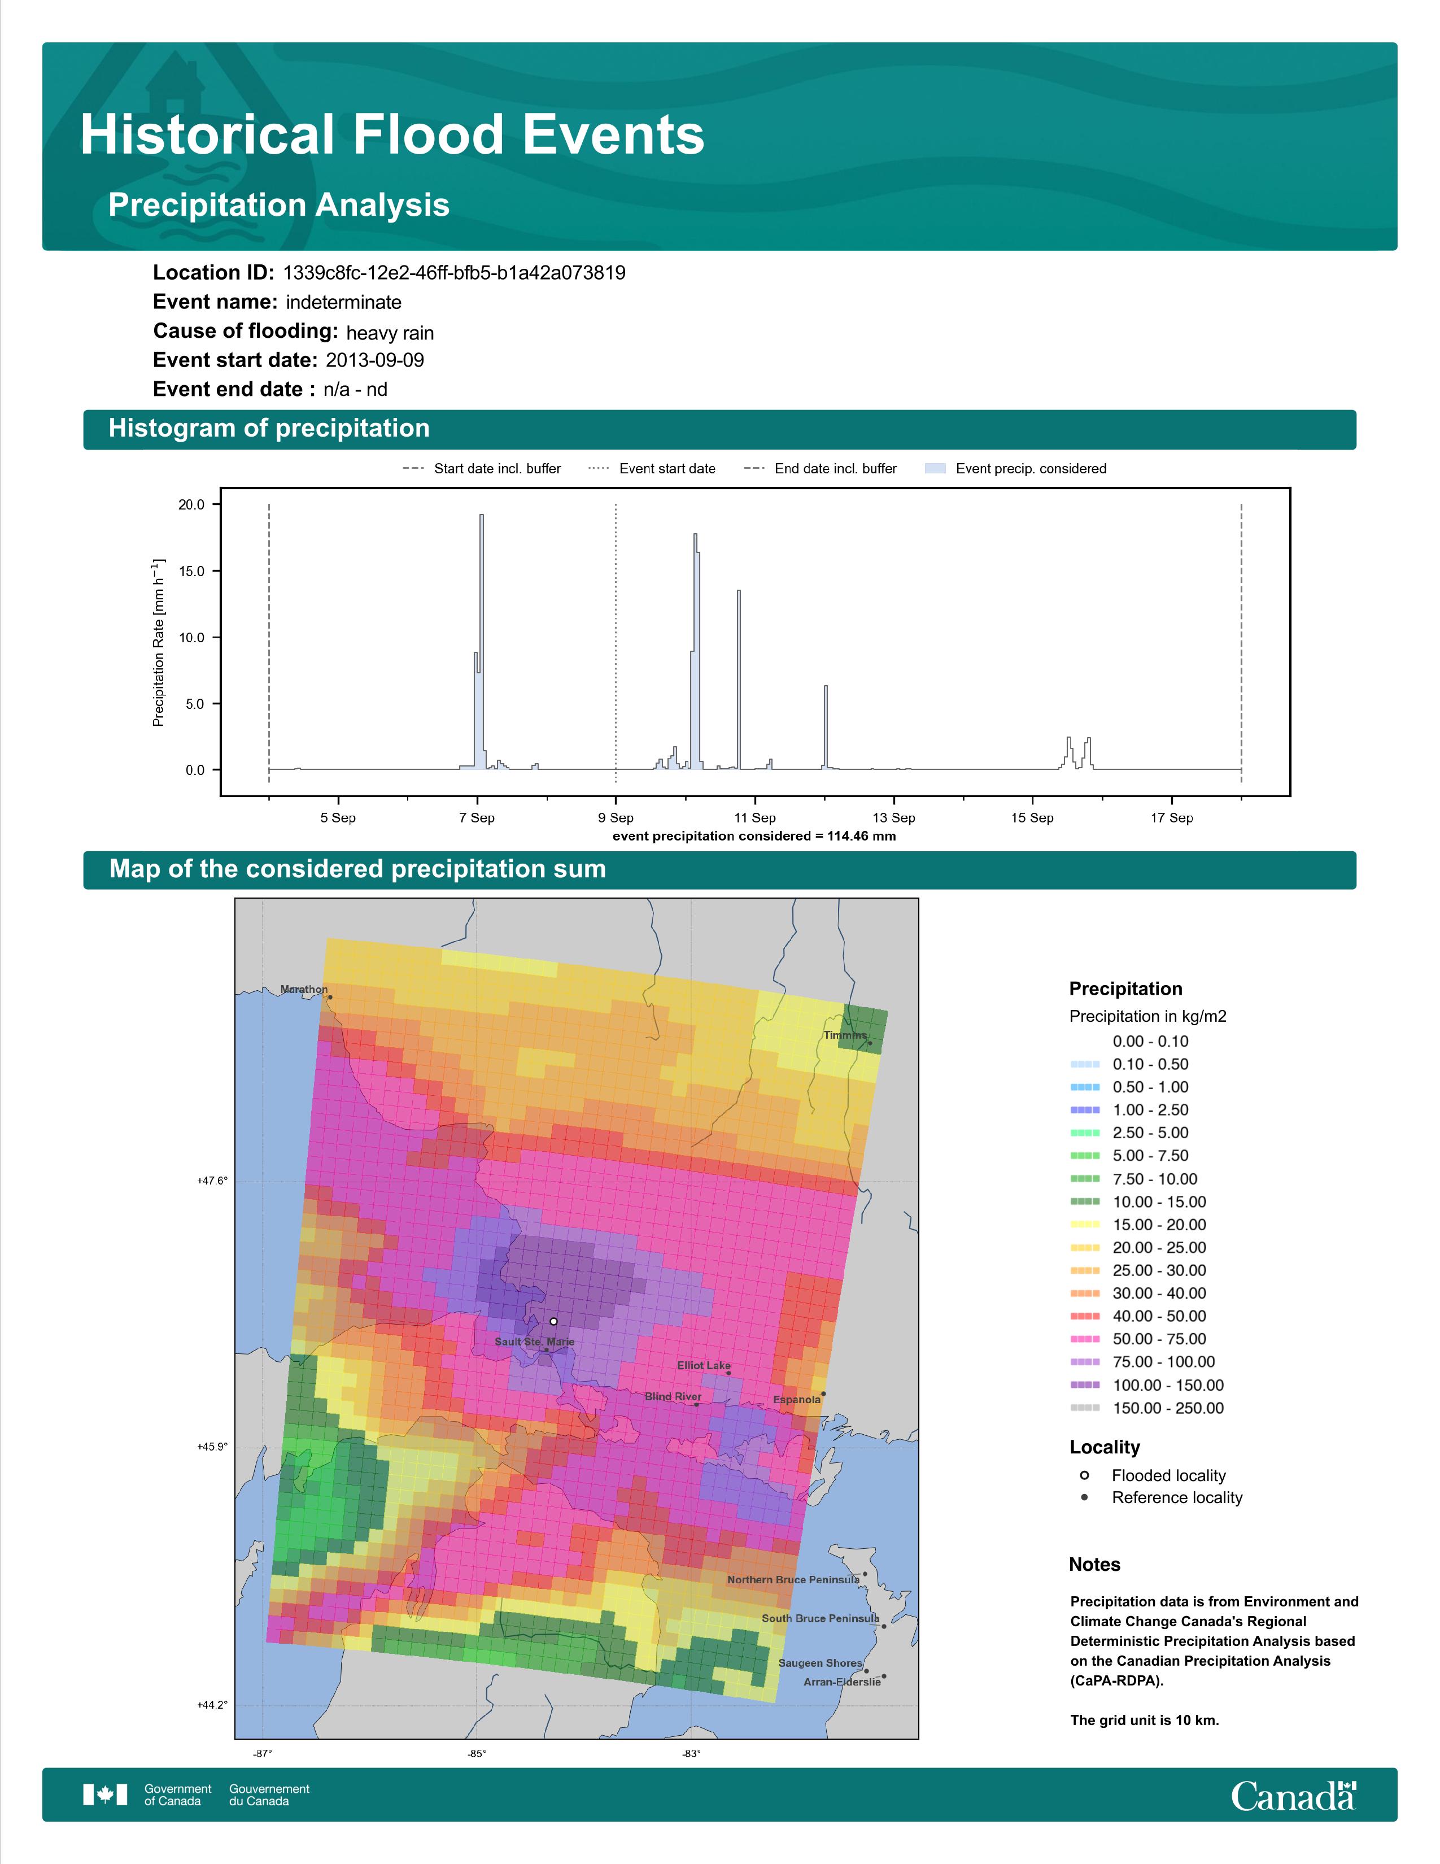Click the 15.00 - 20.00 yellow legend swatch
1440x1864 pixels.
[x=1084, y=1225]
